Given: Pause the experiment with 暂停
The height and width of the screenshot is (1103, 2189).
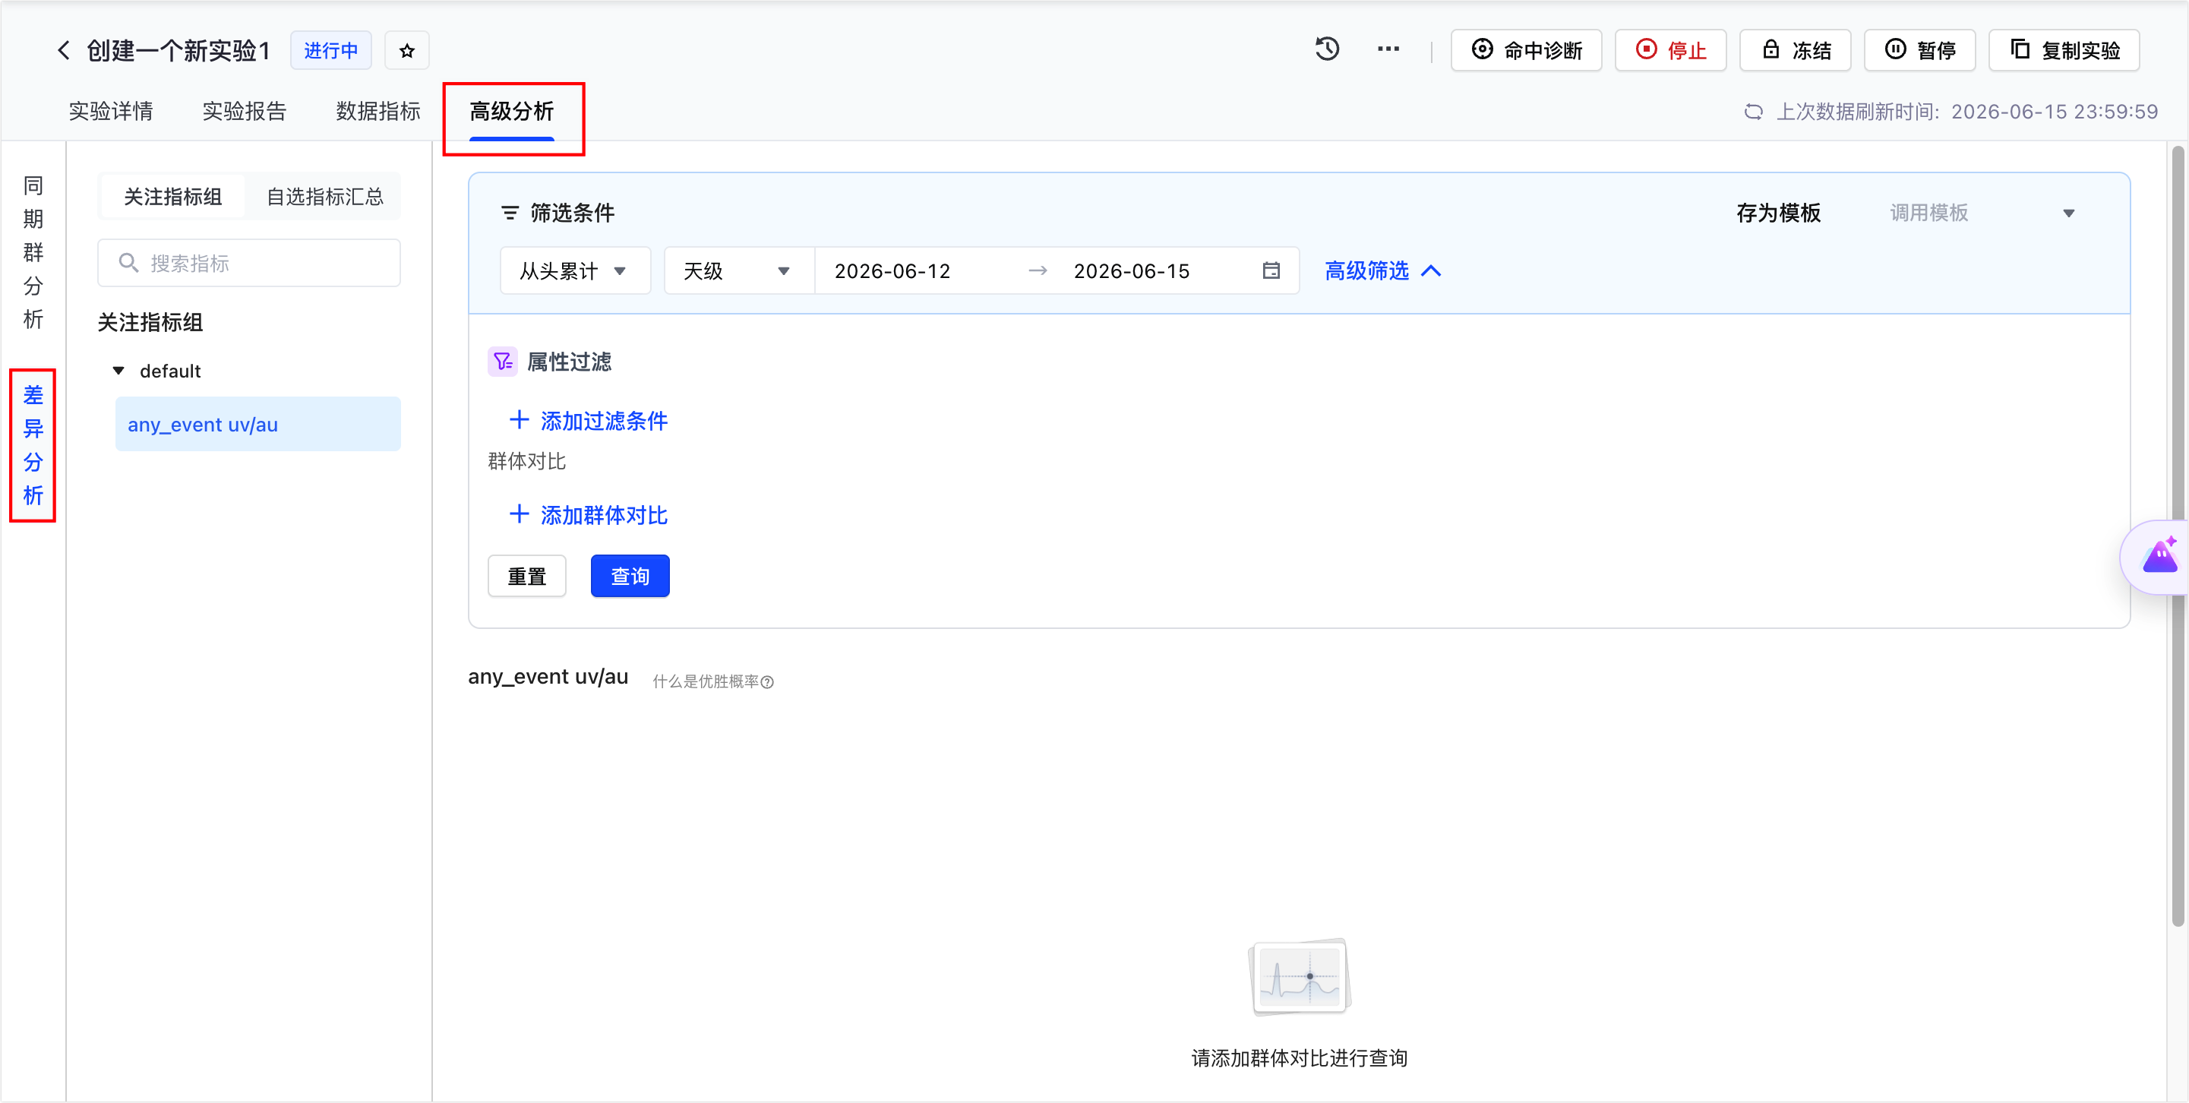Looking at the screenshot, I should click(1919, 50).
